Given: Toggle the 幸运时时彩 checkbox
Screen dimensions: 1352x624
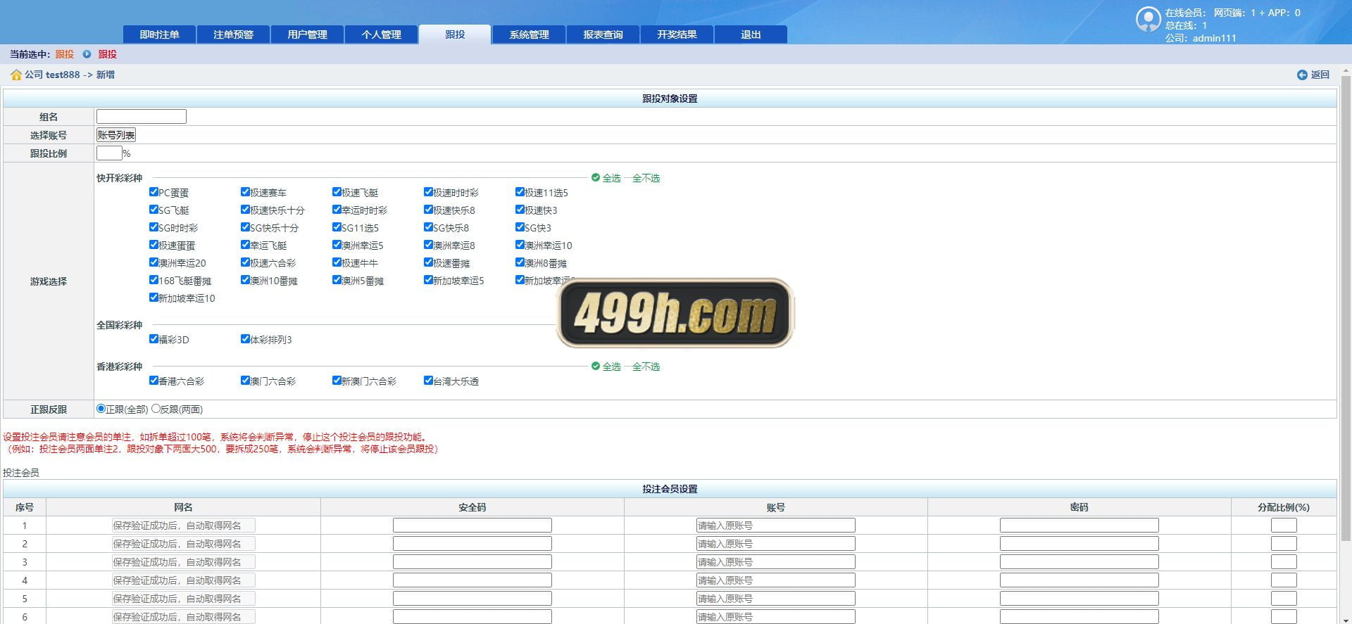Looking at the screenshot, I should pyautogui.click(x=337, y=209).
